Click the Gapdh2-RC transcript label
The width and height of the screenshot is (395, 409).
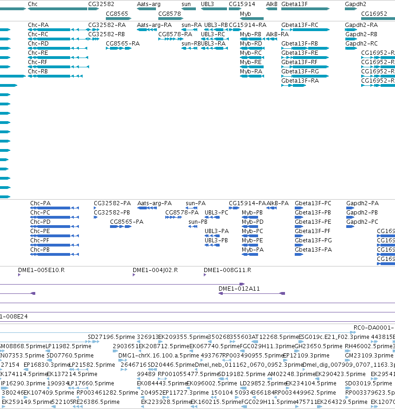click(x=362, y=44)
